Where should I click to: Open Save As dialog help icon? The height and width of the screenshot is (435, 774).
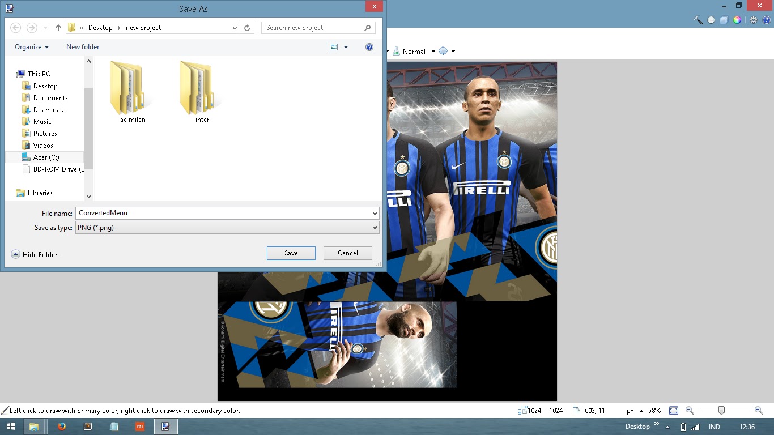[369, 47]
